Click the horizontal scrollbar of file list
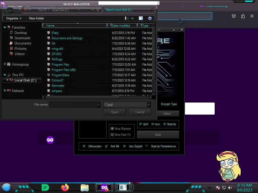 click(83, 97)
